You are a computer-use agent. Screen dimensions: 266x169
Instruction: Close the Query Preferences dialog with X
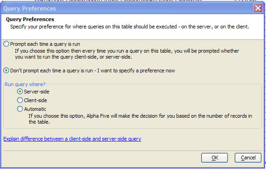coord(258,8)
